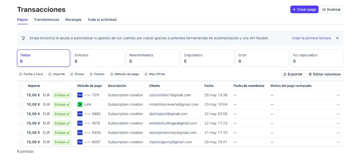Screen dimensions: 357x167
Task: Open the more-actions menu for 23 may 10:04 payment
Action: point(338,104)
